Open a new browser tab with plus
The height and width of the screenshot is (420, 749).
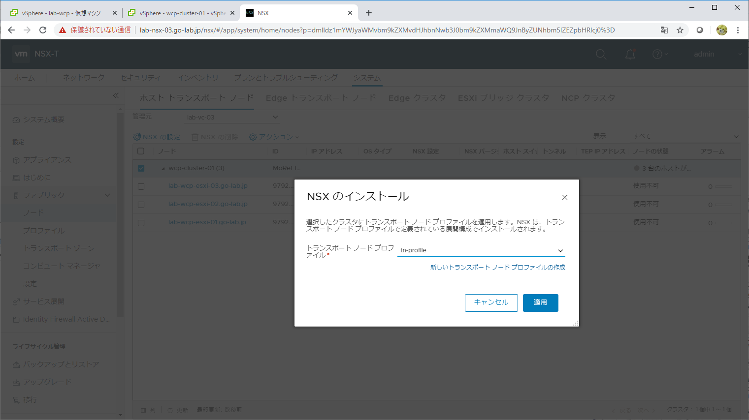tap(369, 13)
